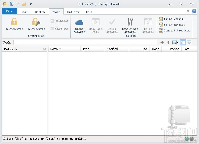Open help with the question mark icon
Viewport: 199px width, 144px height.
(194, 11)
